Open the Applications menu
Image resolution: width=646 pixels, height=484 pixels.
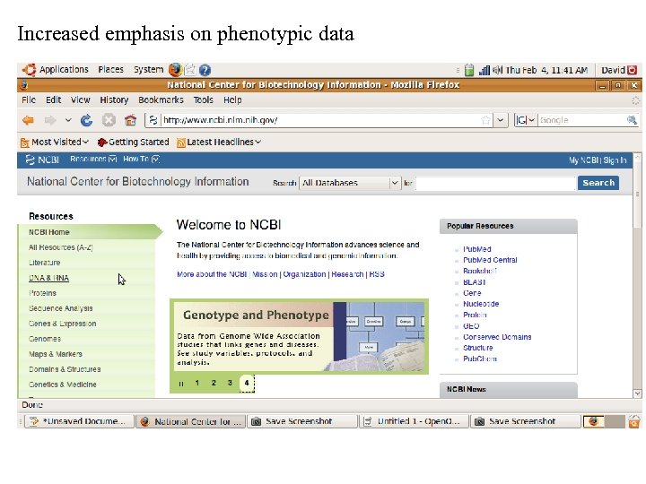tap(64, 70)
